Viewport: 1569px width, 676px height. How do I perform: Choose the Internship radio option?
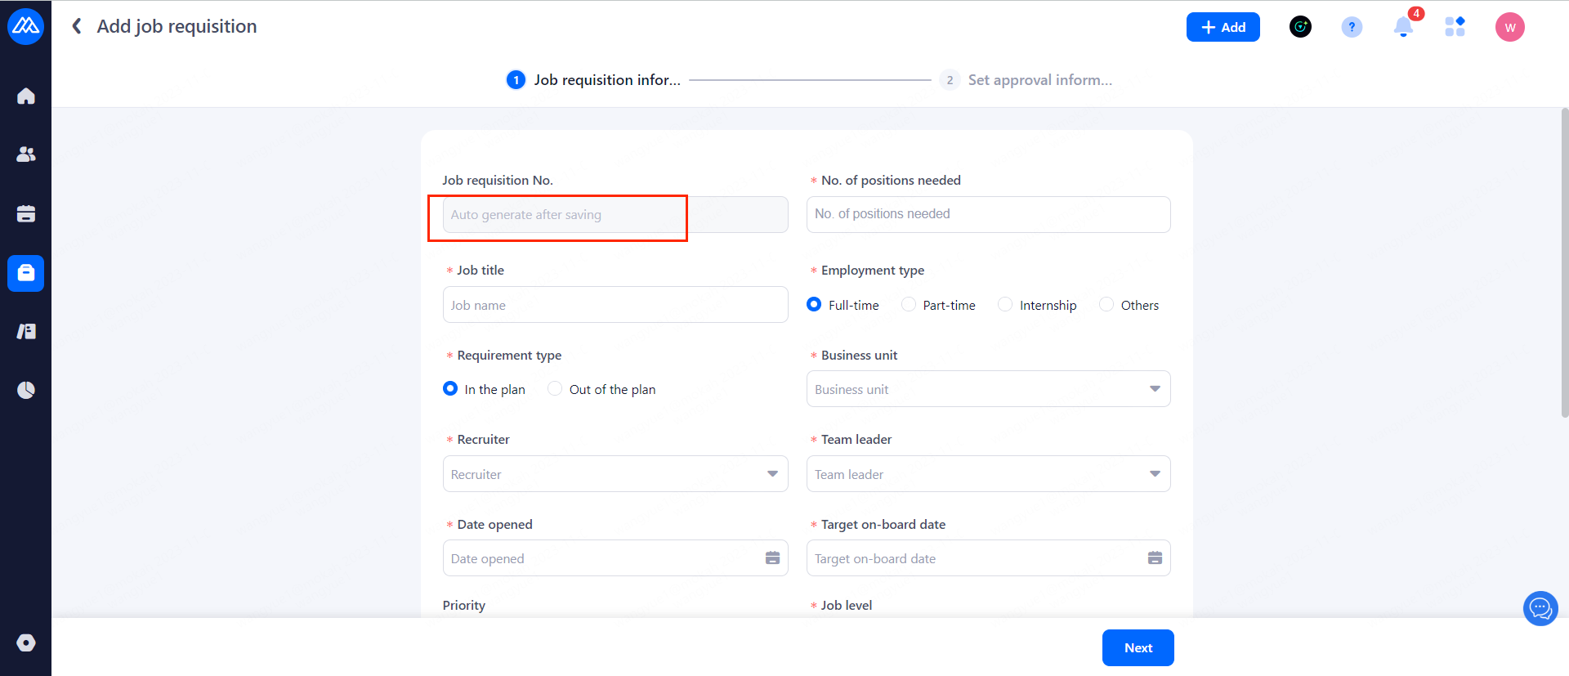[1005, 305]
